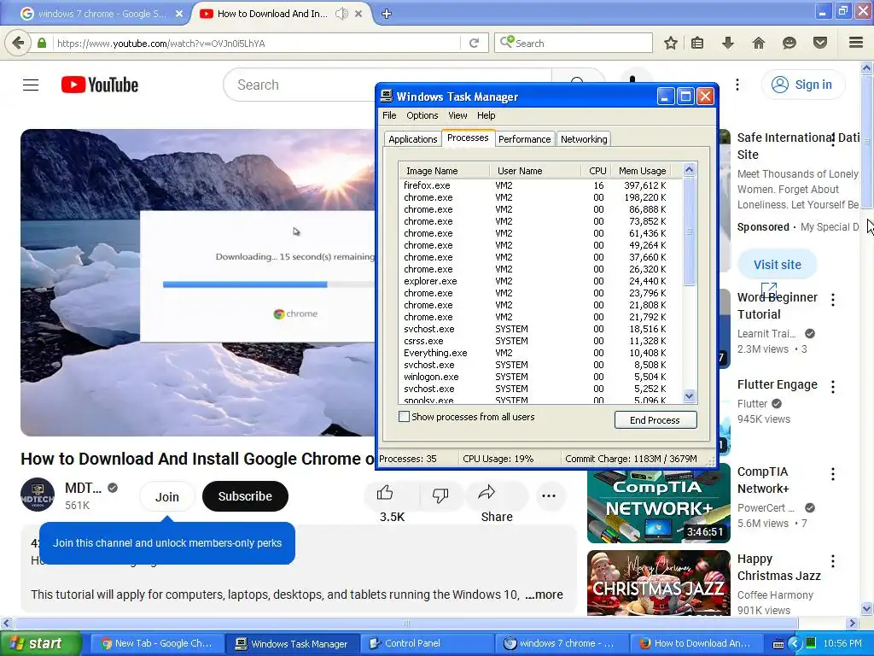Open a new tab with the plus icon
This screenshot has height=656, width=874.
coord(387,14)
